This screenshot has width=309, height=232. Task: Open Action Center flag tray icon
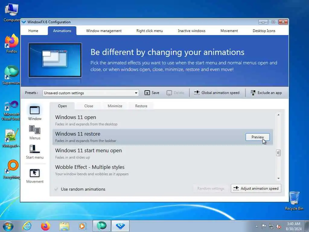(264, 226)
